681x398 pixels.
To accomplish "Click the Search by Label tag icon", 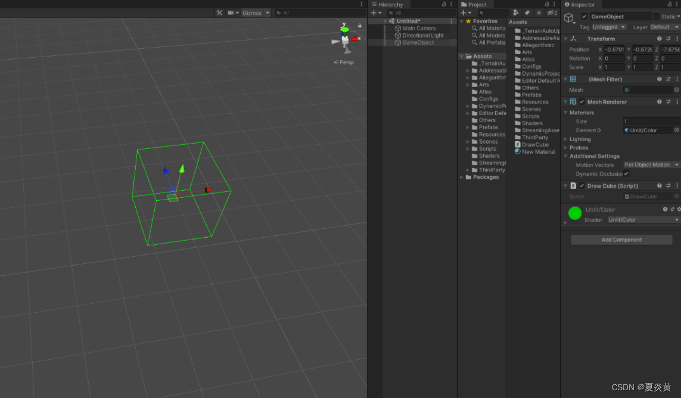I will [x=527, y=13].
